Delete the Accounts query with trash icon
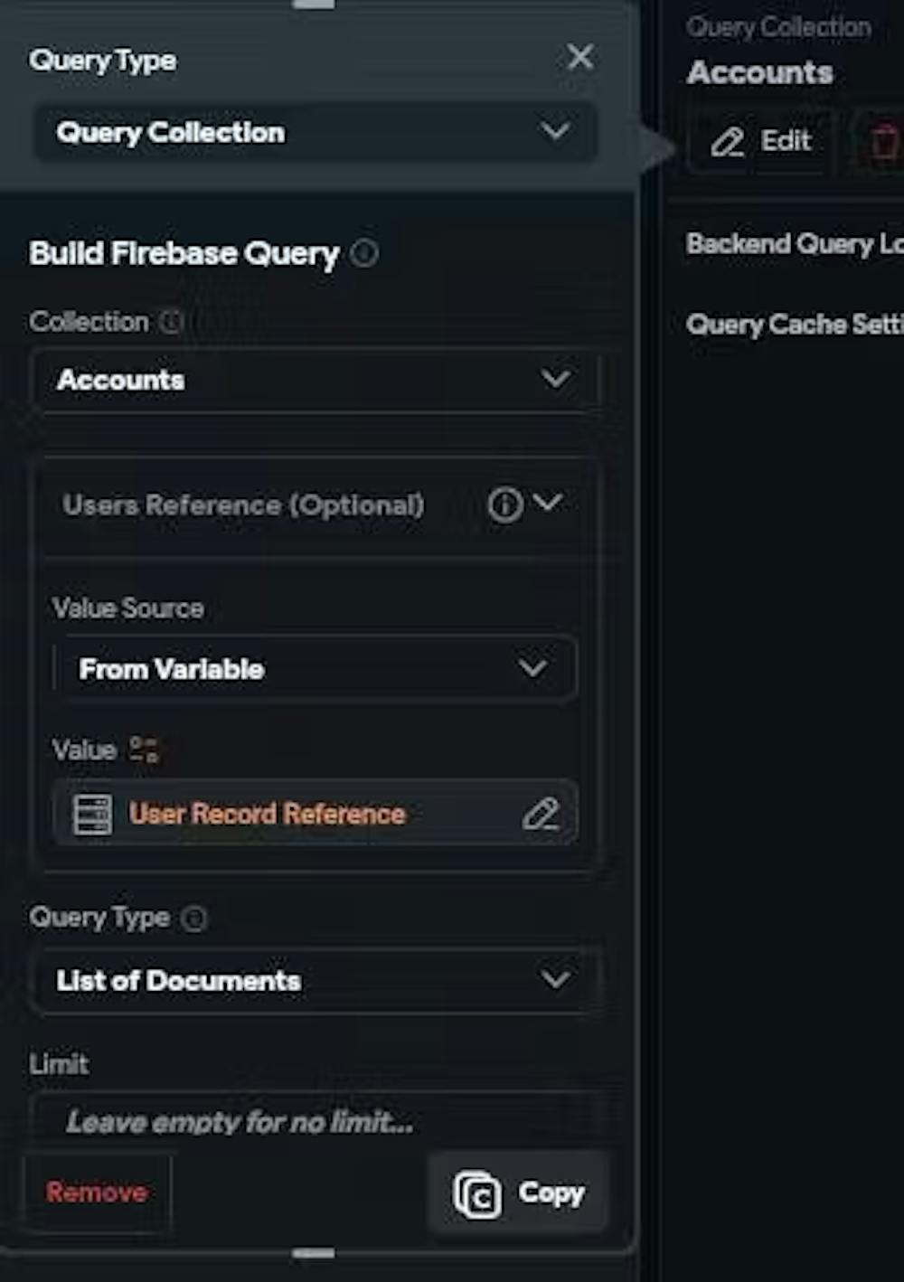This screenshot has width=904, height=1282. coord(883,142)
